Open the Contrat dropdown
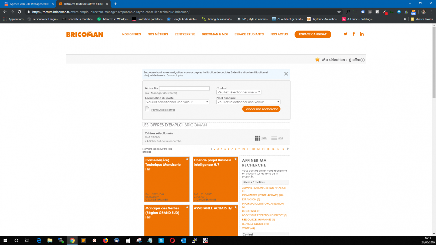The width and height of the screenshot is (436, 245). 239,92
